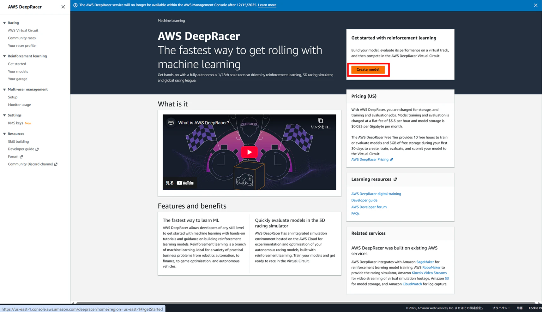Go to Community races
542x312 pixels.
pos(22,38)
